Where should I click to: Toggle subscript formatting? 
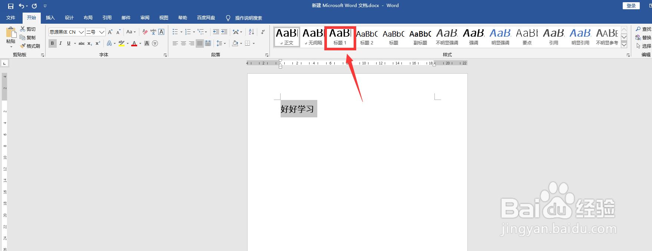(90, 43)
